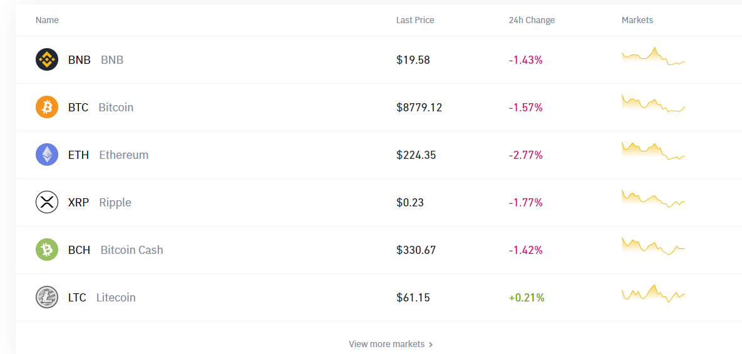
Task: Select the Ripple name label
Action: click(x=115, y=203)
